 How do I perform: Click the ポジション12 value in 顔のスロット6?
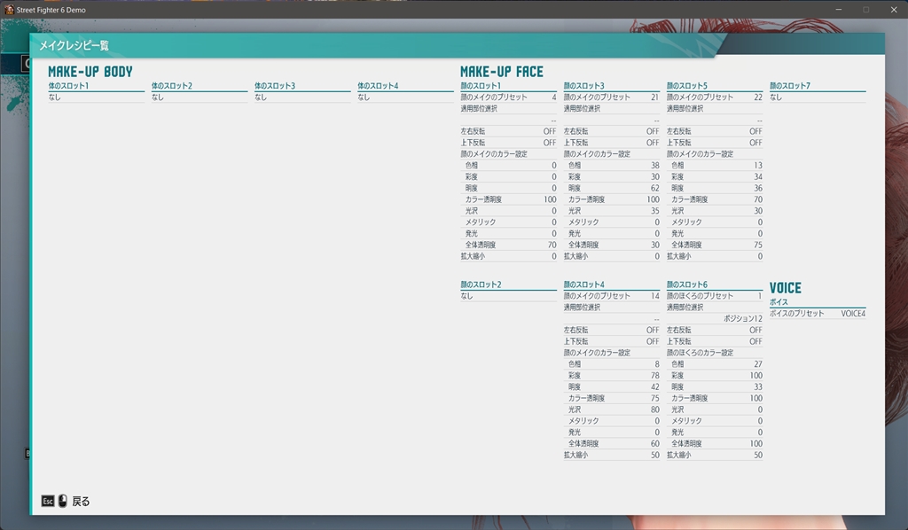(x=743, y=319)
